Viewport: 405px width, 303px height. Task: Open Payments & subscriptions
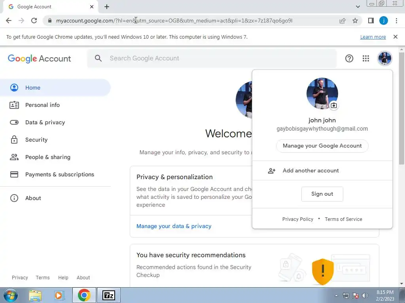click(55, 174)
